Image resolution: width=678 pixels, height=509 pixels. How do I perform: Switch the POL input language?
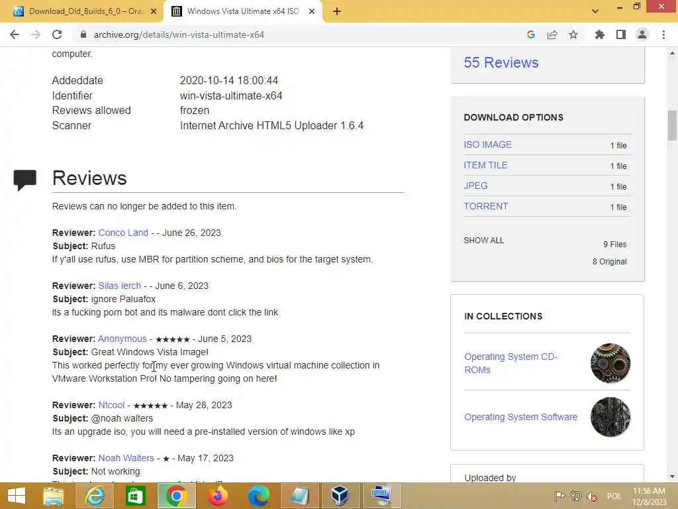pyautogui.click(x=614, y=496)
